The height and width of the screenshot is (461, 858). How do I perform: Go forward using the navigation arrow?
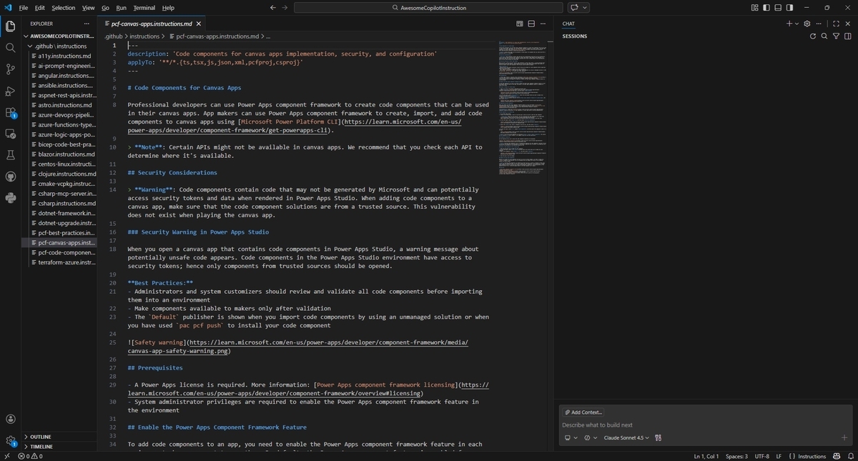tap(285, 8)
